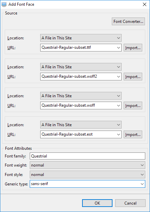Image resolution: width=150 pixels, height=212 pixels.
Task: Import a file for the .ttf source
Action: click(x=133, y=47)
